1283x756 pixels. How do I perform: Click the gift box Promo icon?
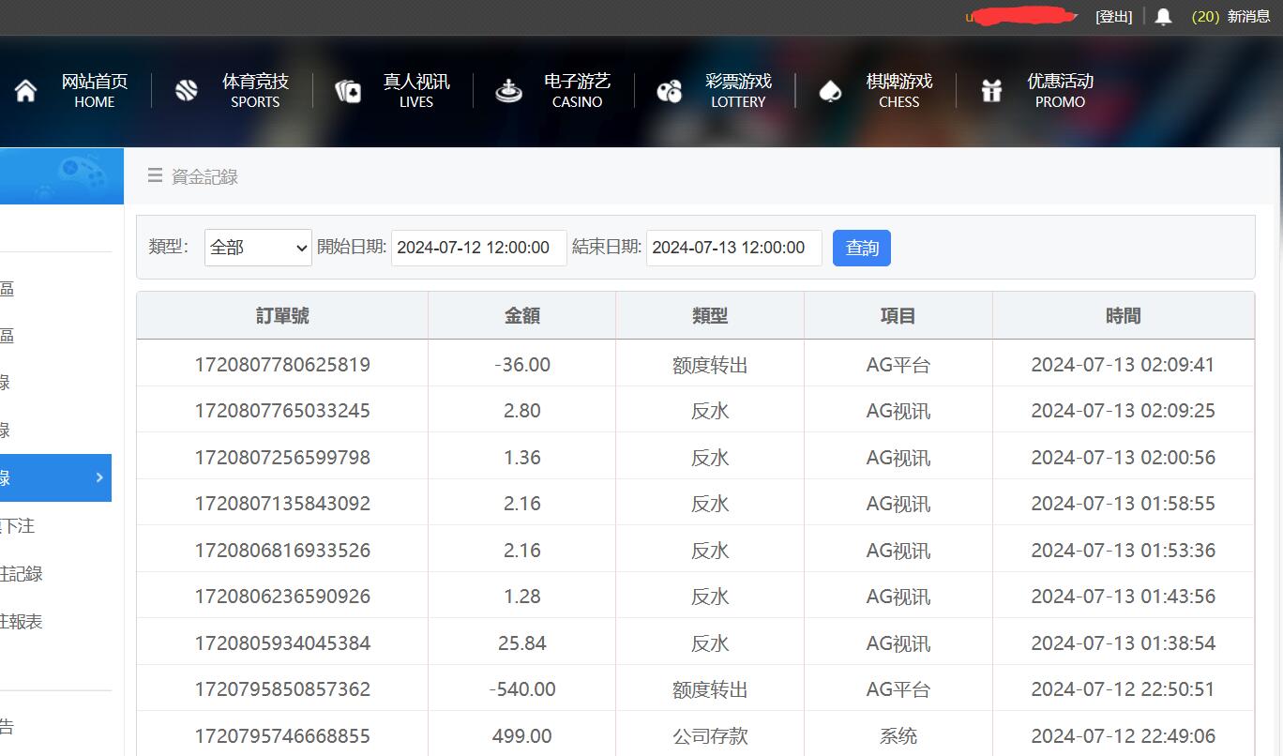click(991, 91)
